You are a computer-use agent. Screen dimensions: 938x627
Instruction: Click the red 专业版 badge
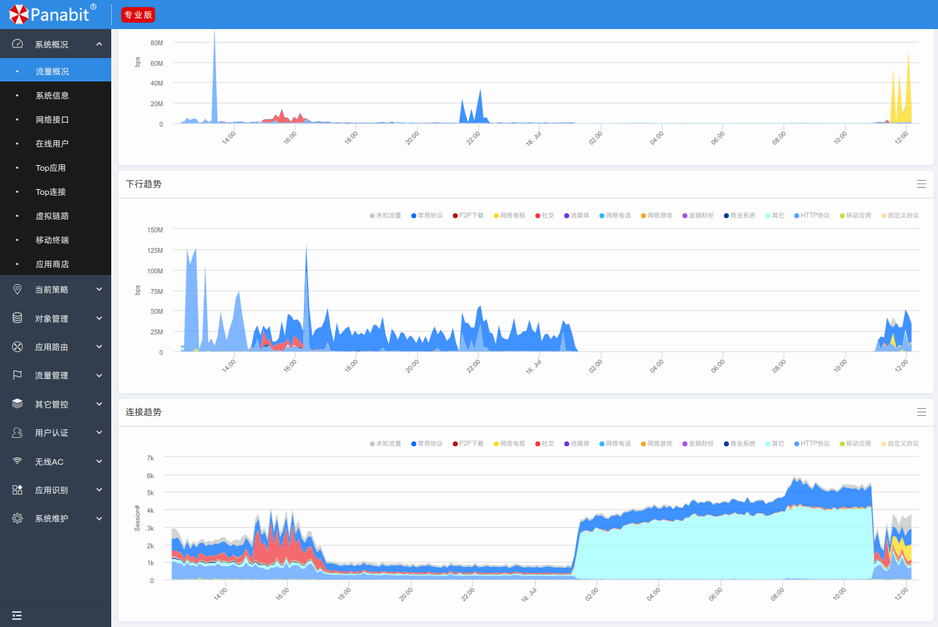(x=138, y=15)
